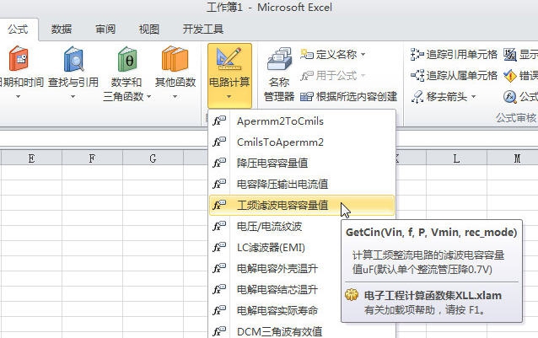The width and height of the screenshot is (538, 338).
Task: Click the 追踪从属单元格 button label
Action: (x=462, y=76)
